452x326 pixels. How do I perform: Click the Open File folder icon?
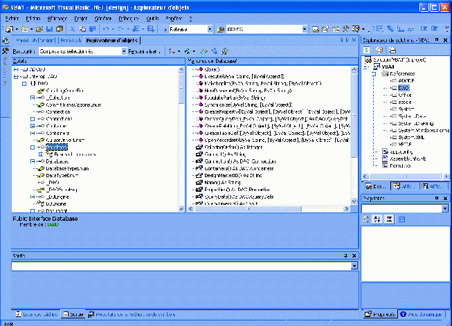point(39,29)
